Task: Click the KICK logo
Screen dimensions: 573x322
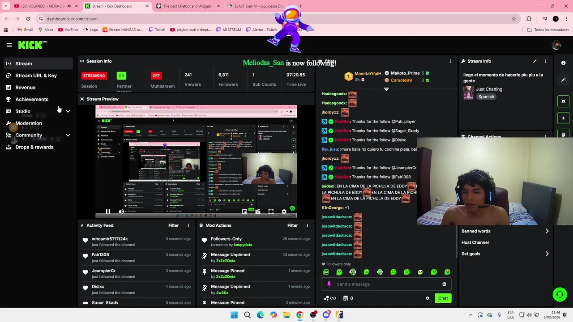Action: click(32, 45)
